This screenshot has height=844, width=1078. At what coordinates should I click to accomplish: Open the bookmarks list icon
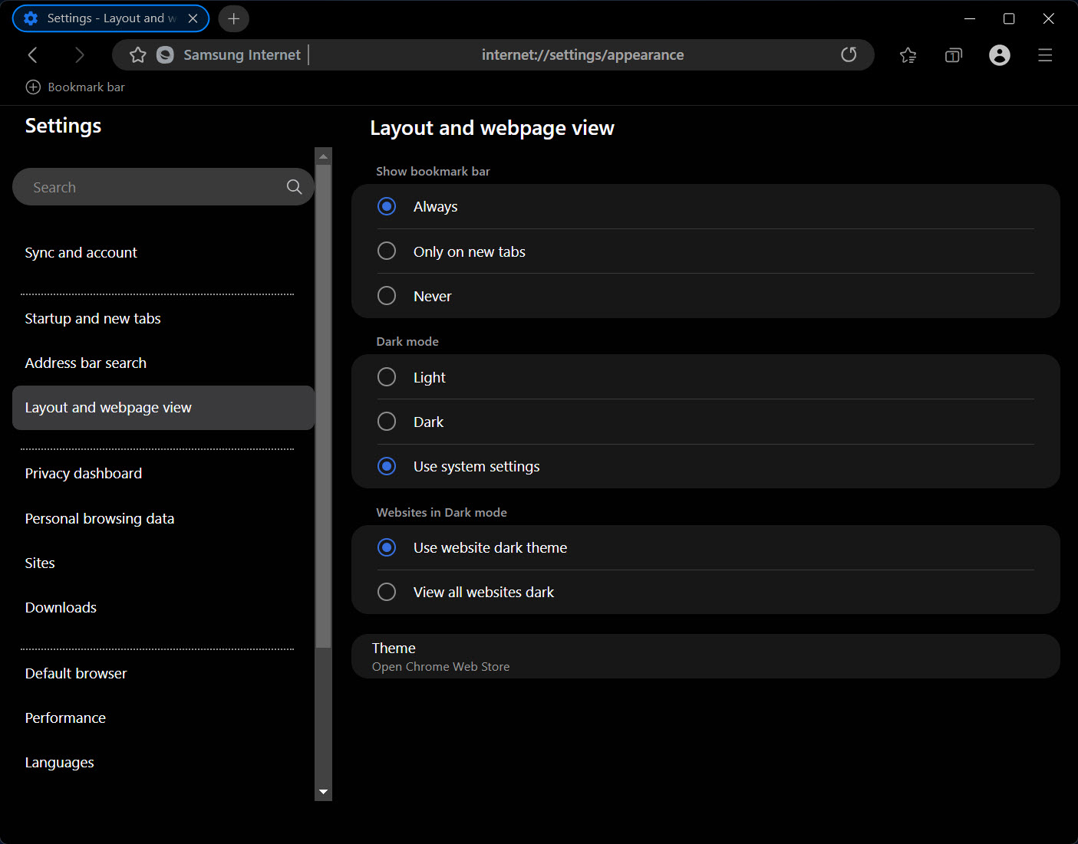click(x=908, y=55)
